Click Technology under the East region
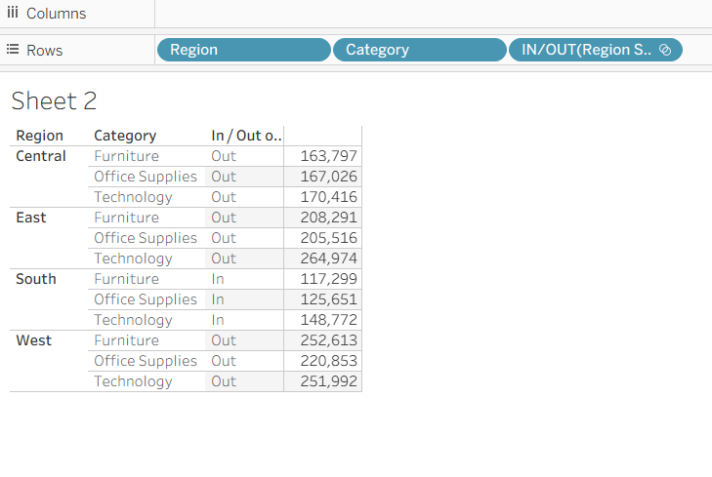The height and width of the screenshot is (477, 712). [133, 258]
